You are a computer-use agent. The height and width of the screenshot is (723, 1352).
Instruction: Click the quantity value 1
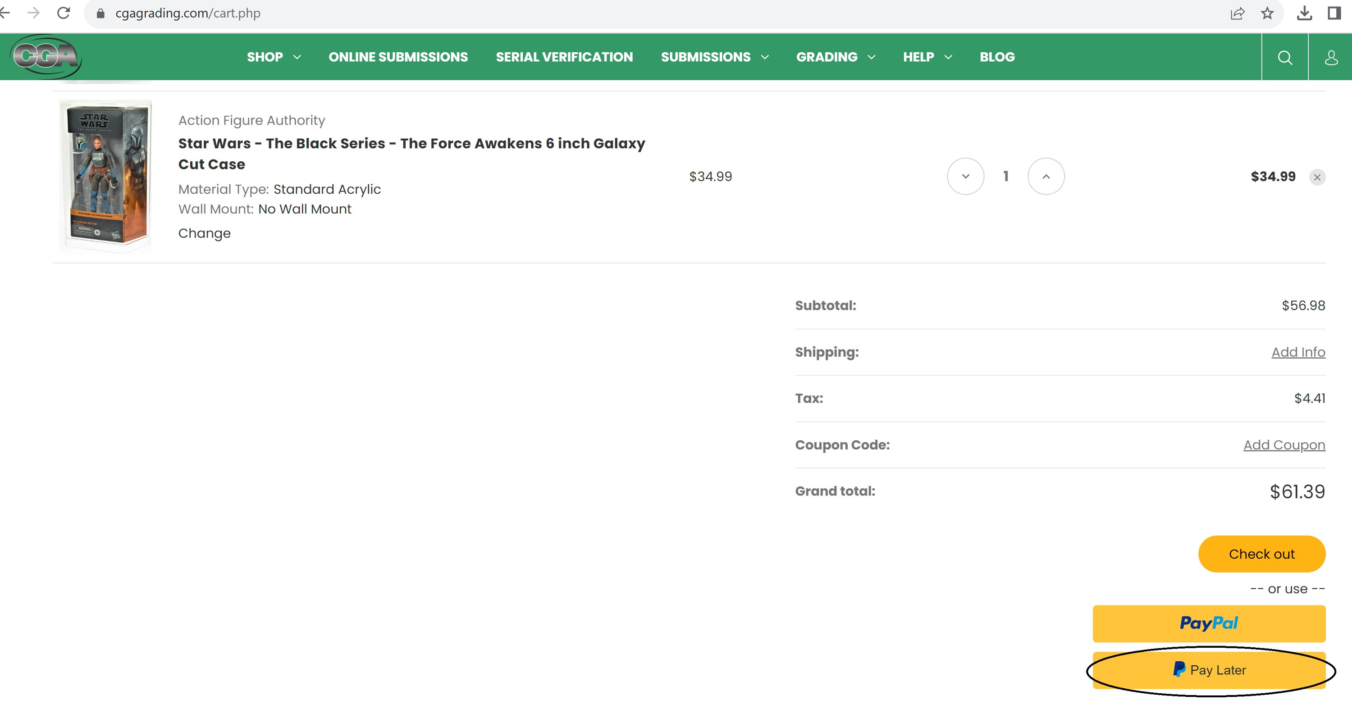(1005, 176)
